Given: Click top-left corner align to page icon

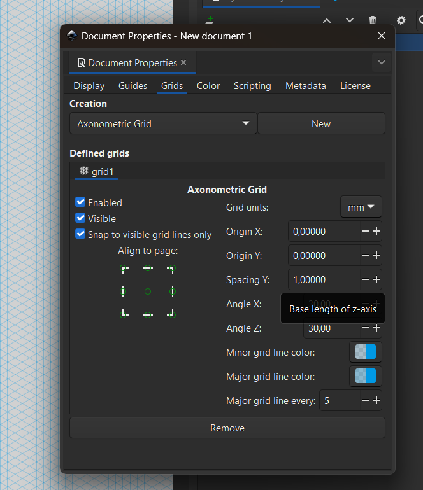Looking at the screenshot, I should point(124,269).
